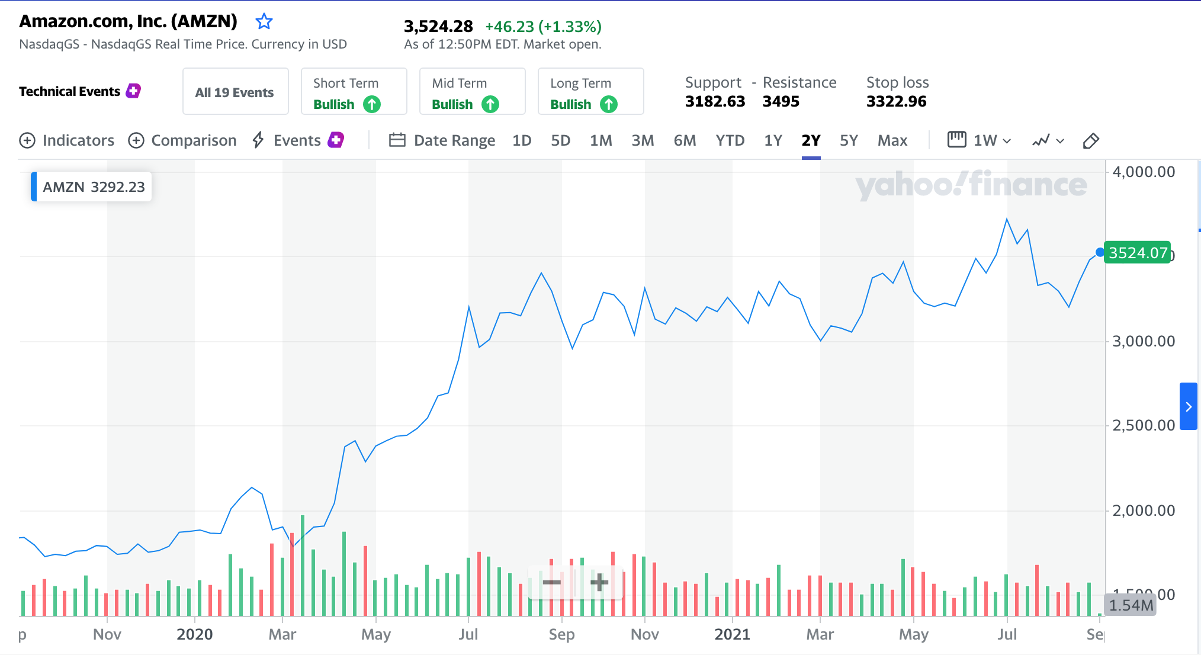Select the 5Y range tab
The width and height of the screenshot is (1201, 655).
[849, 140]
